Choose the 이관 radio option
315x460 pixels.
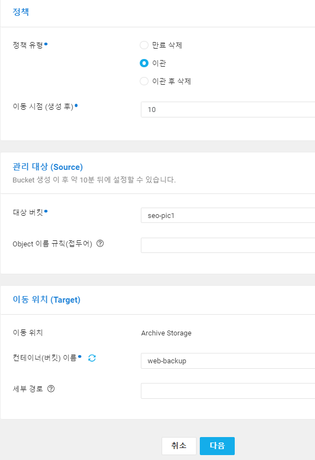[x=144, y=63]
